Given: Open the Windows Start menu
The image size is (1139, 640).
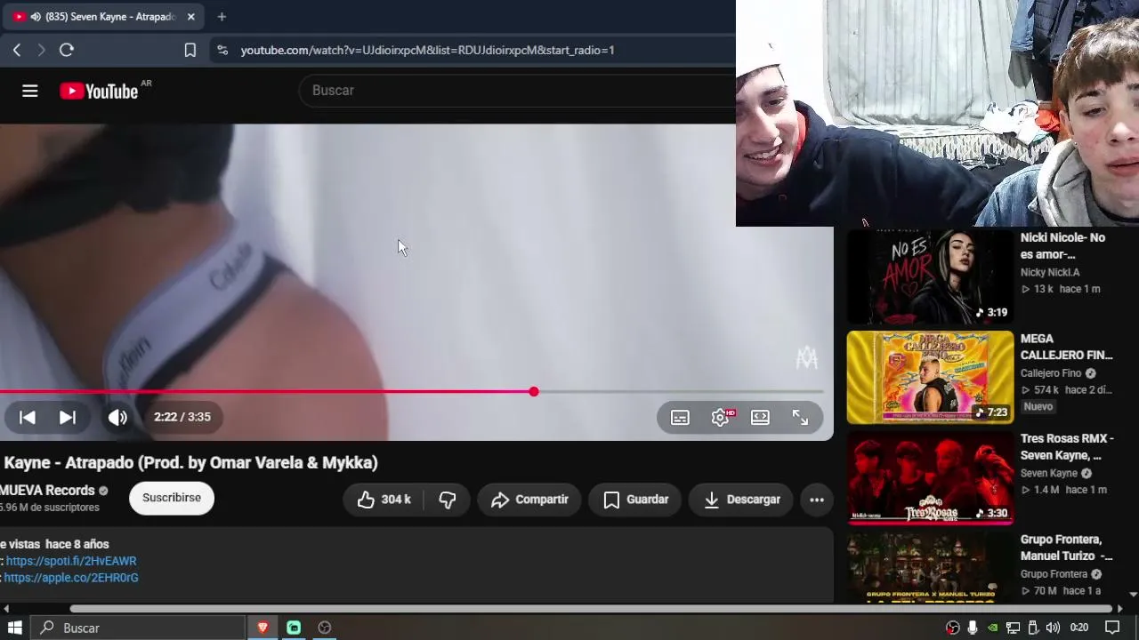Looking at the screenshot, I should [x=15, y=628].
